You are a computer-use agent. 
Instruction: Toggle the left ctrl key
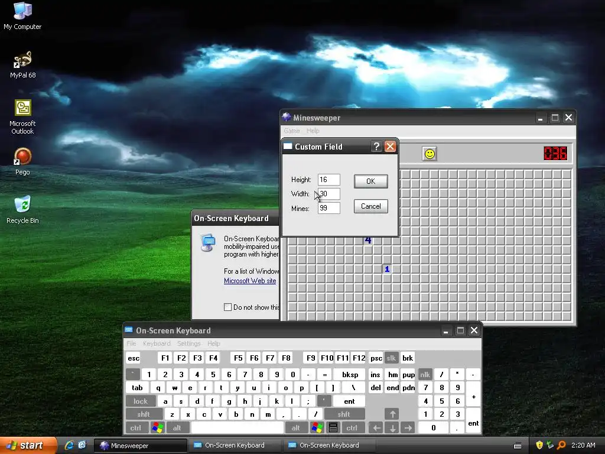point(136,428)
